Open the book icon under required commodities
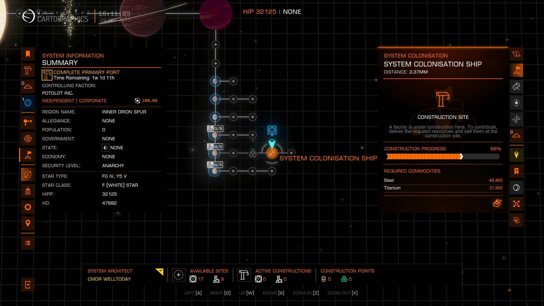 pos(497,203)
